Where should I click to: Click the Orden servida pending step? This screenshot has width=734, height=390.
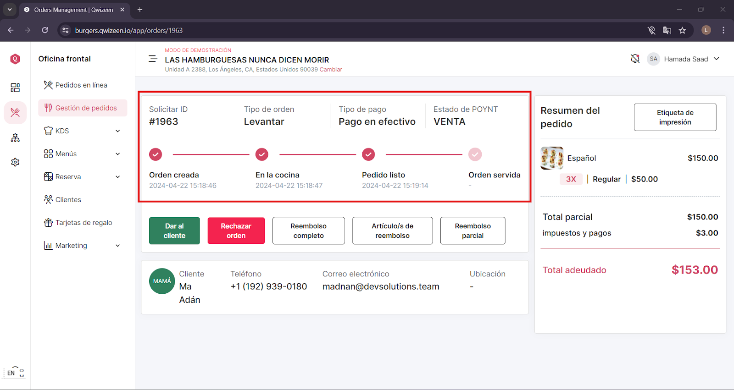(475, 154)
